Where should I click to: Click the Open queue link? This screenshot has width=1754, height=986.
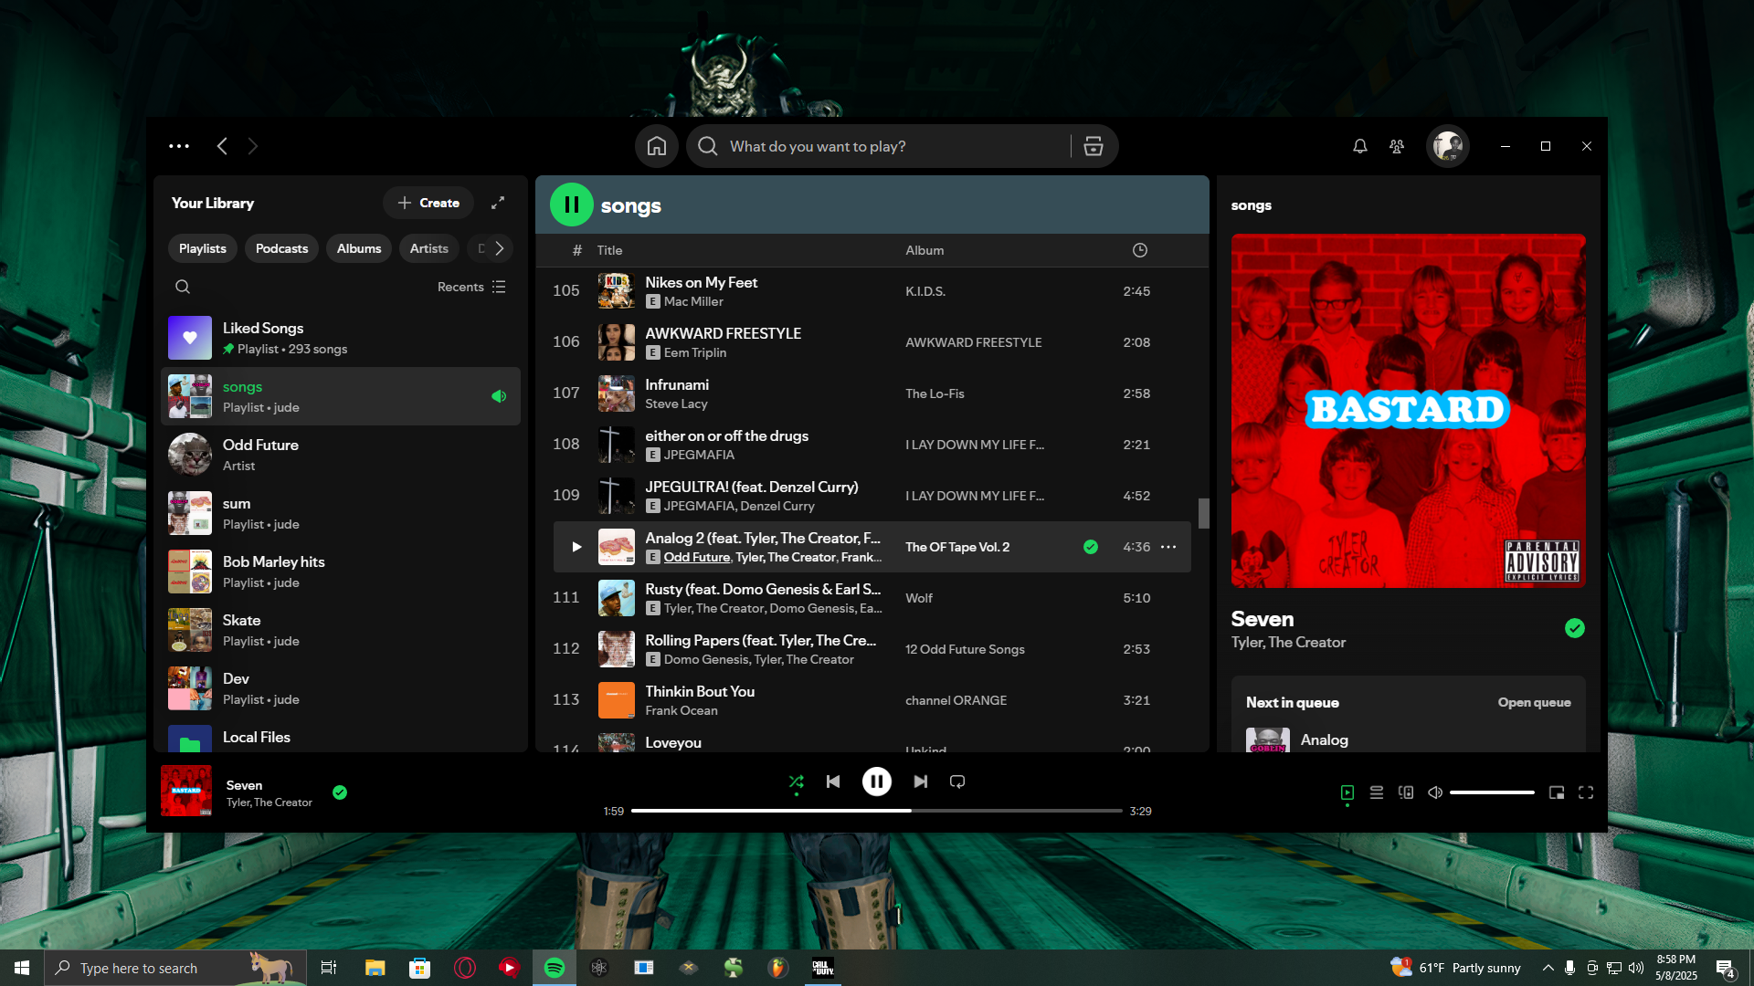pyautogui.click(x=1534, y=702)
